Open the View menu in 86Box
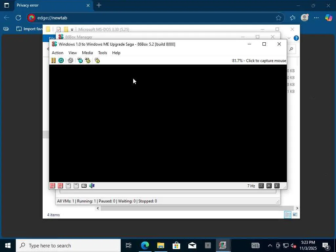Screen dimensions: 336x252 [73, 53]
